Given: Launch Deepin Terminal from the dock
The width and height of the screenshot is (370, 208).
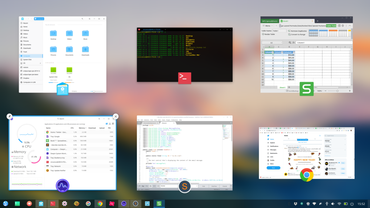Looking at the screenshot, I should point(52,203).
